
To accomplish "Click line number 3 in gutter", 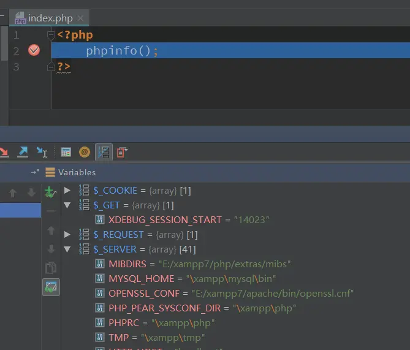I will tap(16, 67).
